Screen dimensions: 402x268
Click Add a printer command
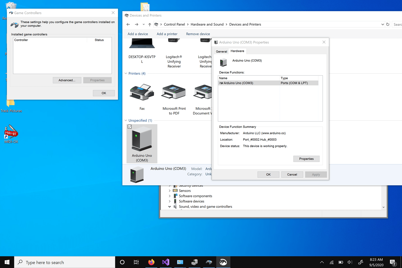[x=167, y=34]
